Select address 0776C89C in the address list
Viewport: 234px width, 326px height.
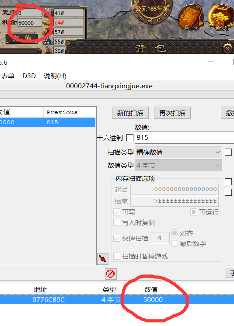click(x=49, y=300)
